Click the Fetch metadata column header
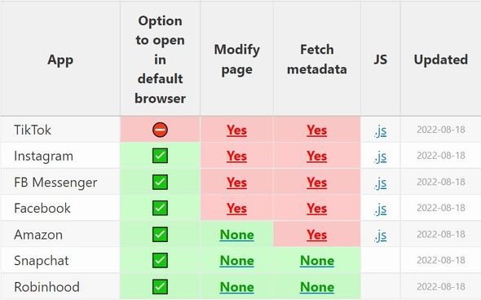The image size is (481, 300). (x=316, y=60)
